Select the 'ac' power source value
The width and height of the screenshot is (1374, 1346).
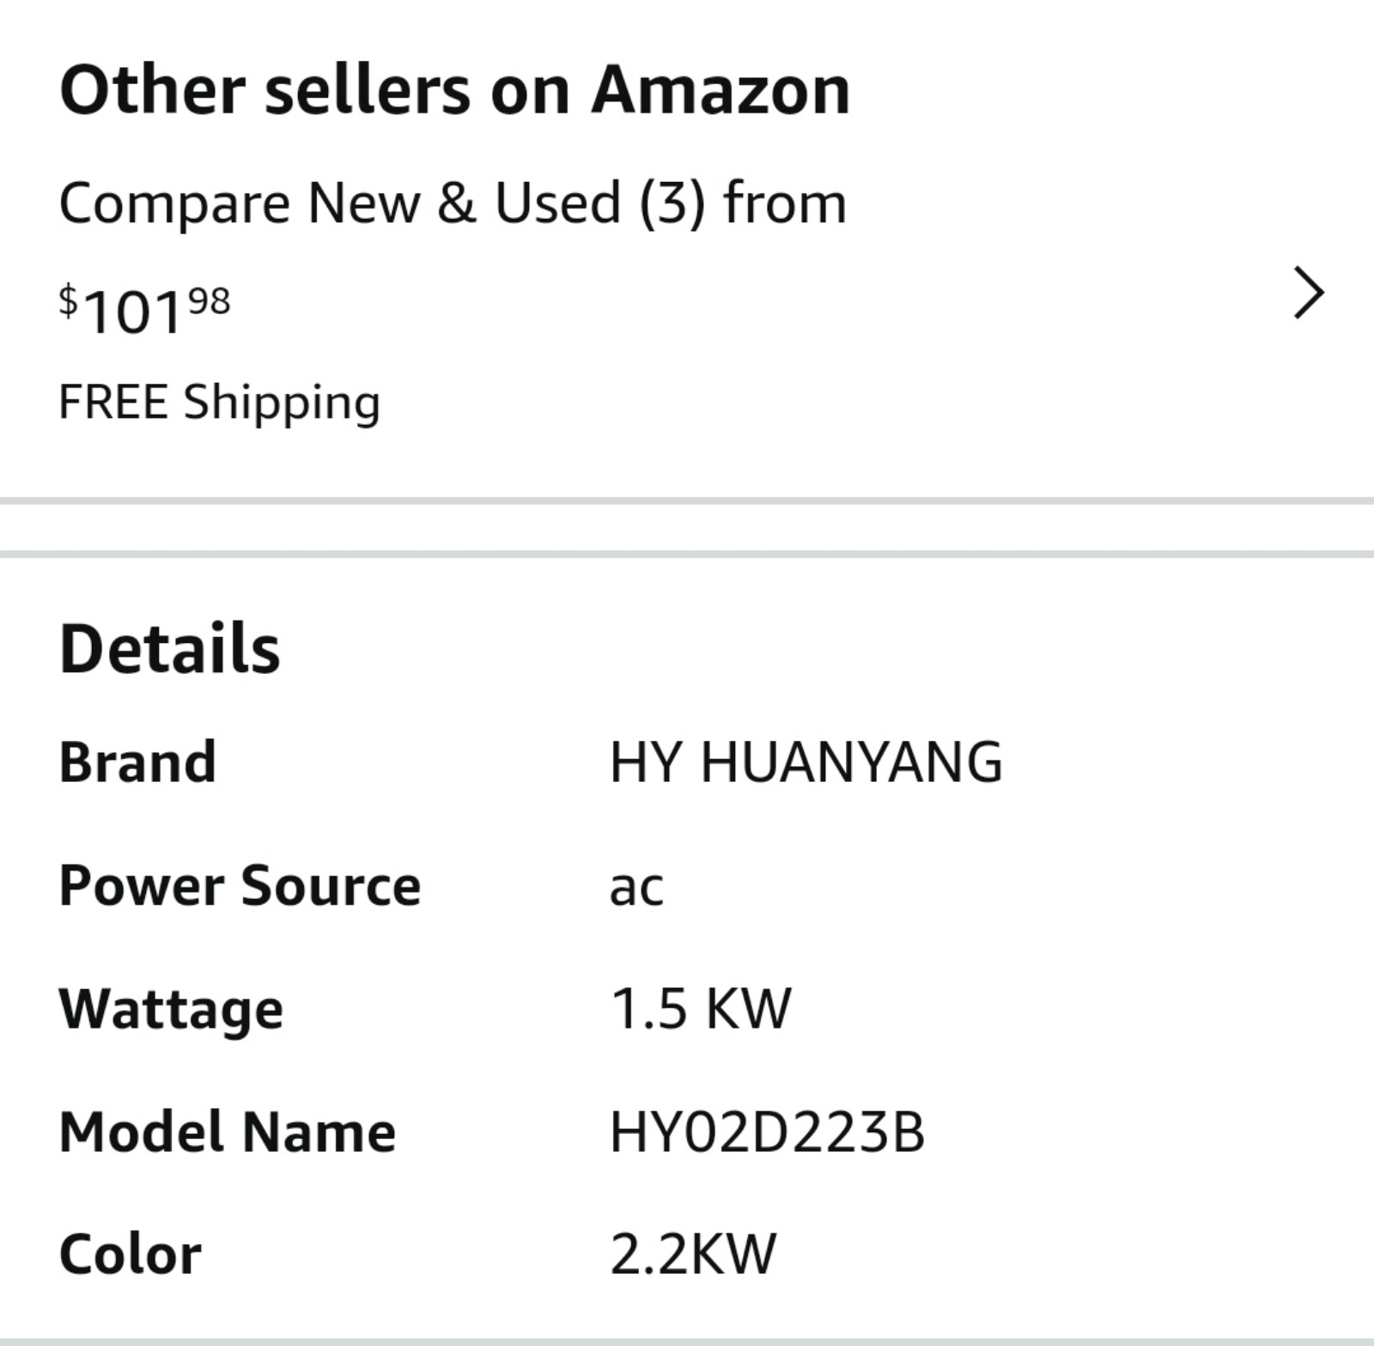tap(636, 888)
